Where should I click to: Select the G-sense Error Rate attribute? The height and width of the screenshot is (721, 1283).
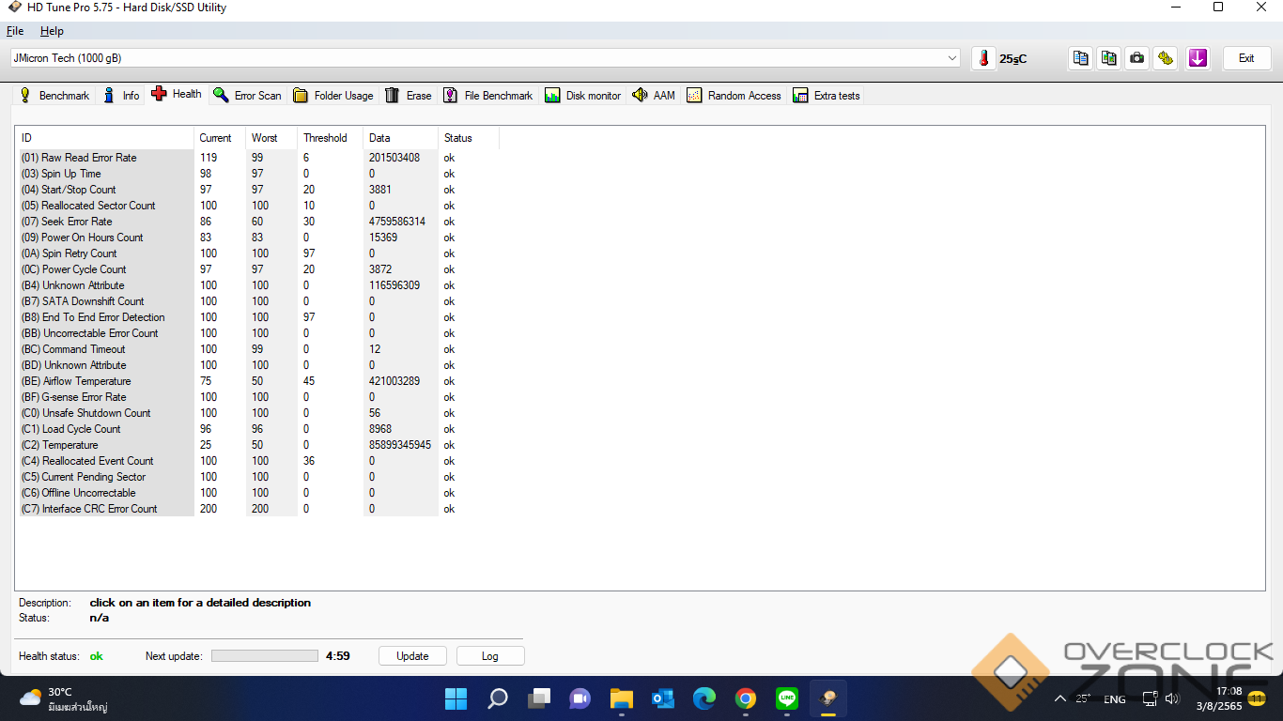74,397
